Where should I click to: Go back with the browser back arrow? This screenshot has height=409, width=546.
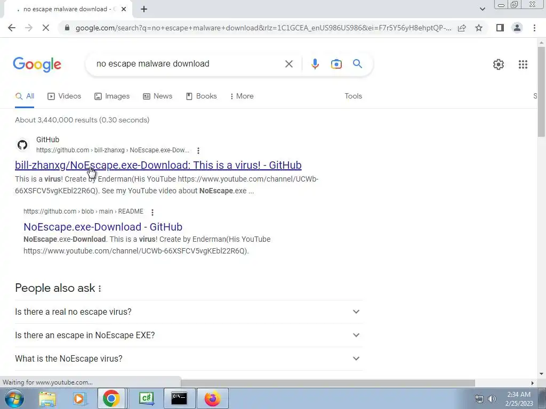coord(12,28)
